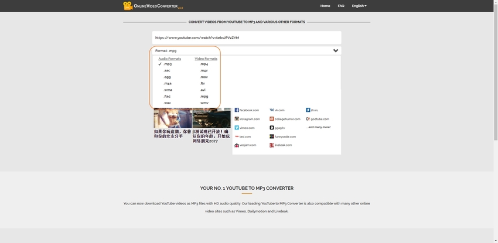Click the TED icon
This screenshot has height=243, width=498.
[237, 137]
